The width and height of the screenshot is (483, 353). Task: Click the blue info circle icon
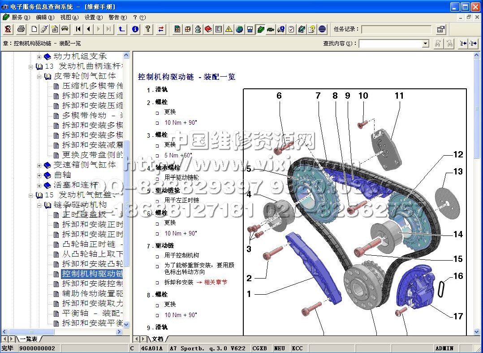[135, 30]
